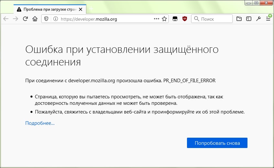
Task: Open tracking protection shield panel
Action: (46, 19)
